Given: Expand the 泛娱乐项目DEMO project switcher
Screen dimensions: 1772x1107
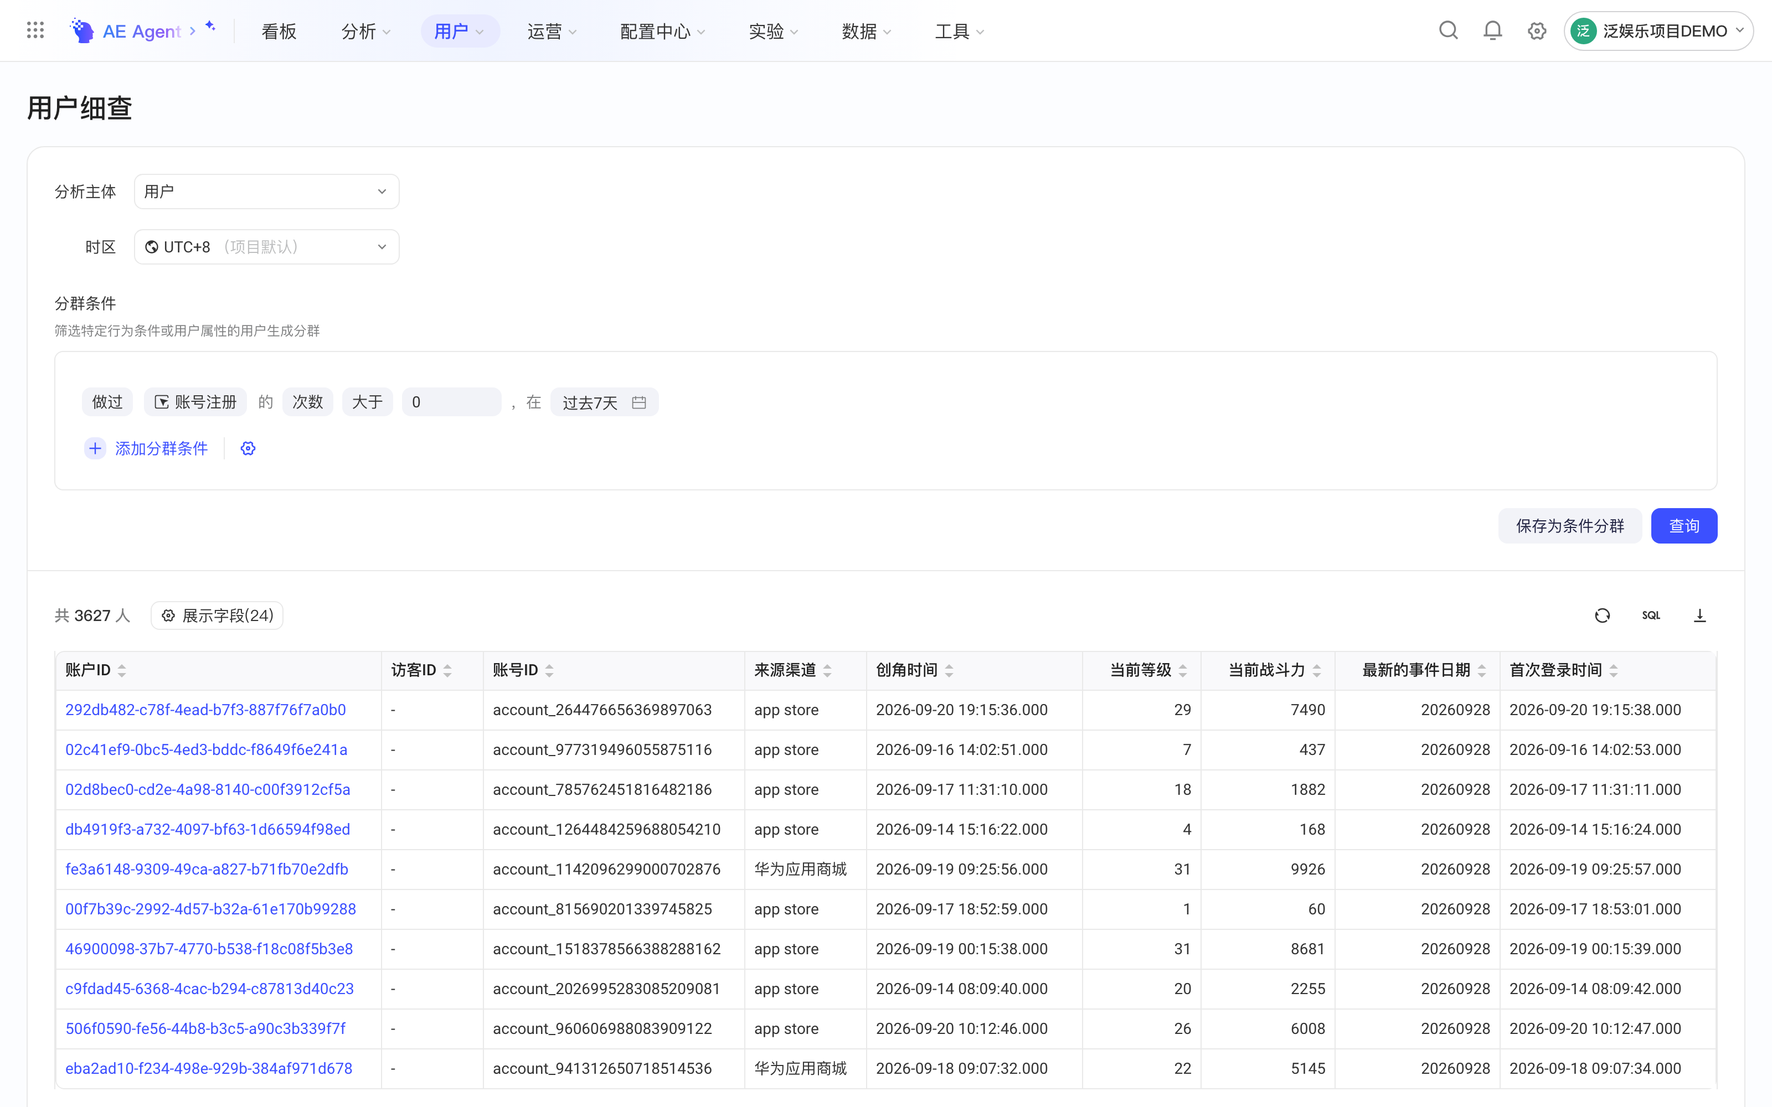Looking at the screenshot, I should point(1658,31).
